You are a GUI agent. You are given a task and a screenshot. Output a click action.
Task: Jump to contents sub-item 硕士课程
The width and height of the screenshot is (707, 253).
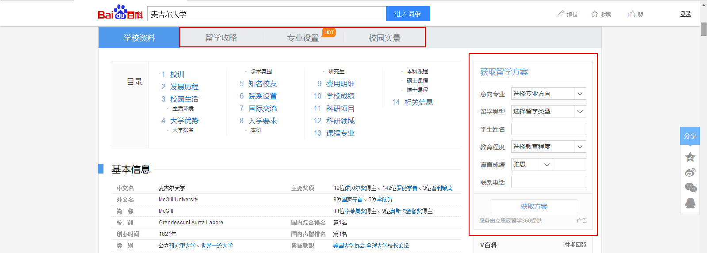coord(417,80)
